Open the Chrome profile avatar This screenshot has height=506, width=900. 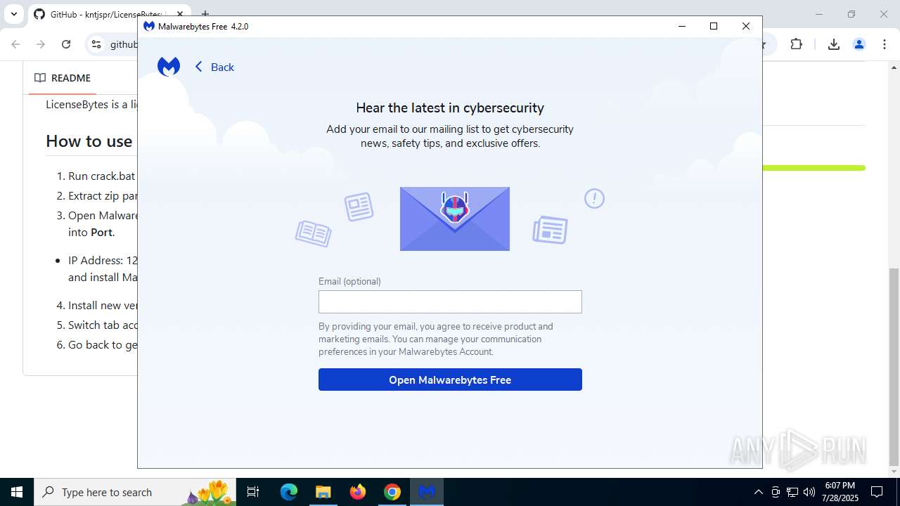click(859, 44)
